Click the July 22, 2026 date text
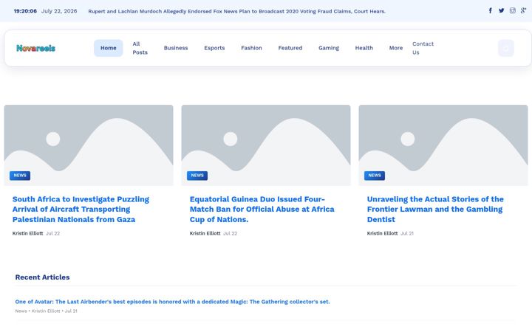 coord(59,11)
